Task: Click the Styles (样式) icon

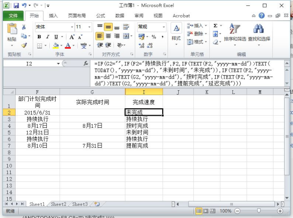Action: coord(176,32)
